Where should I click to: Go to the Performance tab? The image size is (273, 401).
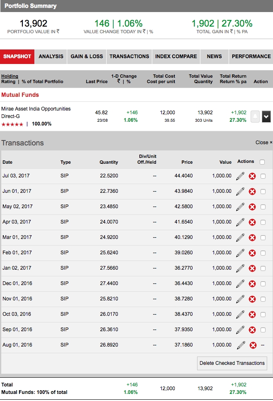coord(251,57)
